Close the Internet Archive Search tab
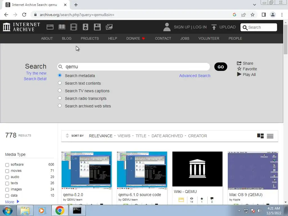288x216 pixels. click(65, 5)
